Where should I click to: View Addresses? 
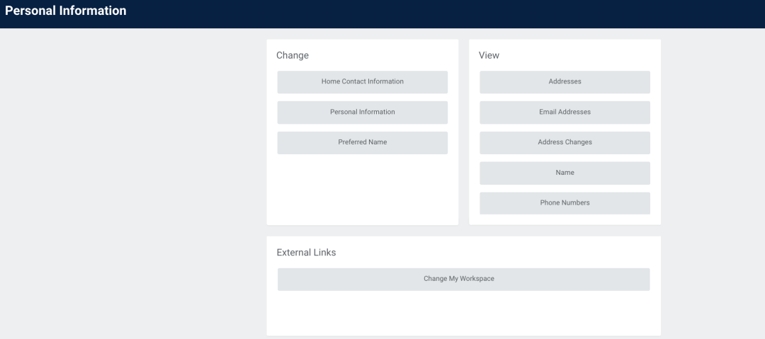pyautogui.click(x=565, y=82)
